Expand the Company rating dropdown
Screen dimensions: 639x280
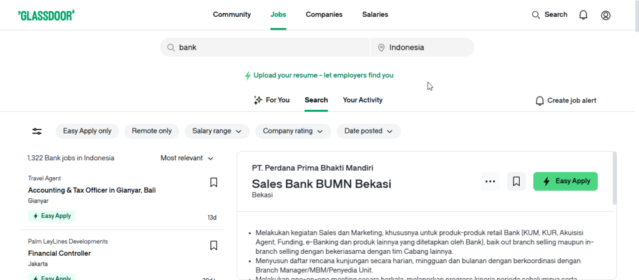pyautogui.click(x=293, y=131)
